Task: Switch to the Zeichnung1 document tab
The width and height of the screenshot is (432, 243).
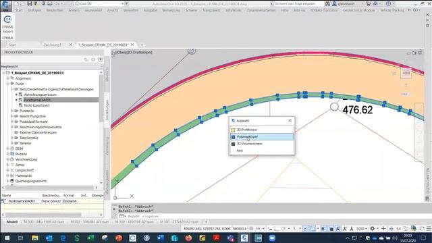Action: [x=53, y=45]
